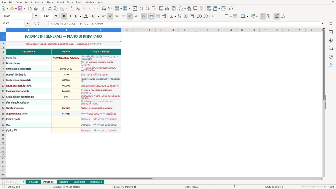The width and height of the screenshot is (336, 189).
Task: Click the AutoFilter funnel icon
Action: [x=153, y=9]
